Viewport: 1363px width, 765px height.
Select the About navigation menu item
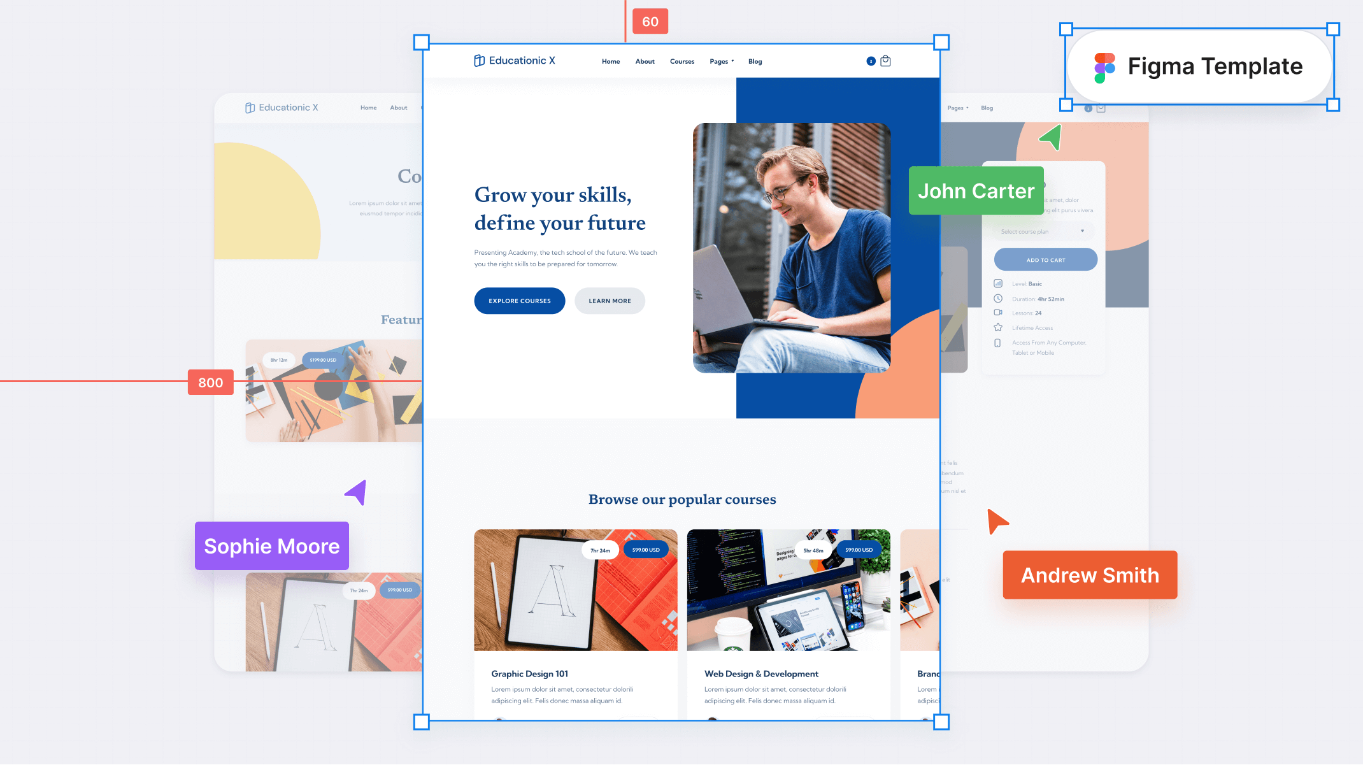pyautogui.click(x=644, y=61)
